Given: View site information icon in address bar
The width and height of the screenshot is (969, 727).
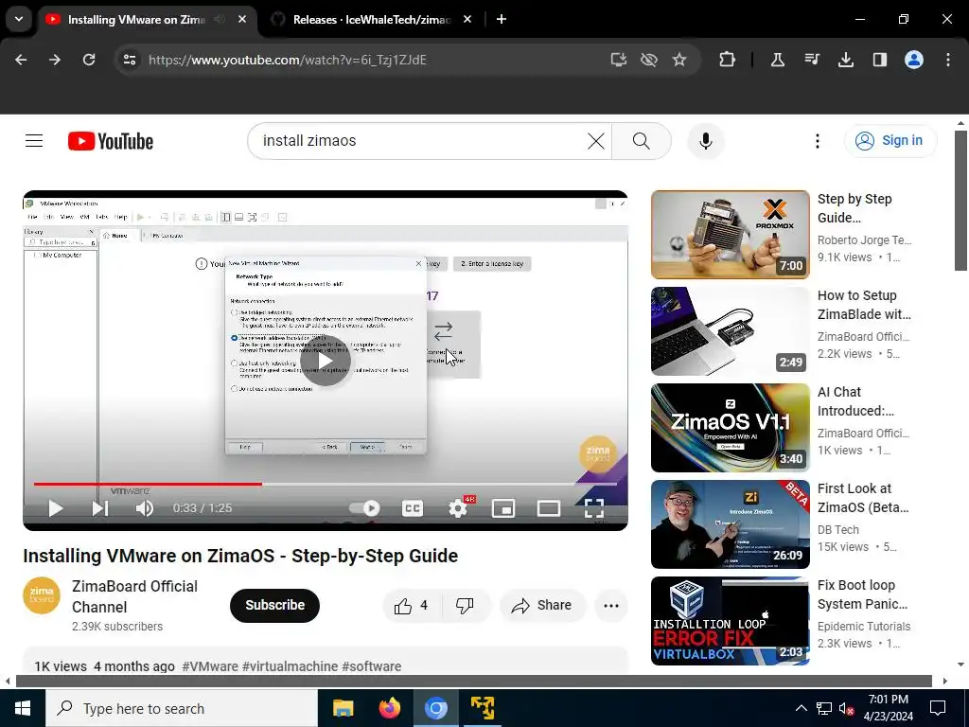Looking at the screenshot, I should [130, 60].
